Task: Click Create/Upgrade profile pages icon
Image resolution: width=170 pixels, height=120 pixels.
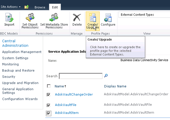Action: pyautogui.click(x=93, y=21)
